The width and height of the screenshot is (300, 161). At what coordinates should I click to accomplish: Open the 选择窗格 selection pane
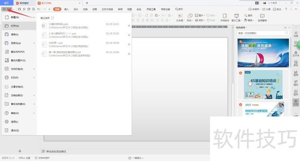[x=262, y=18]
